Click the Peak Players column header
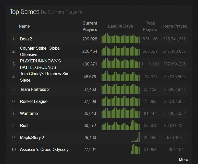The height and width of the screenshot is (164, 198). (150, 26)
